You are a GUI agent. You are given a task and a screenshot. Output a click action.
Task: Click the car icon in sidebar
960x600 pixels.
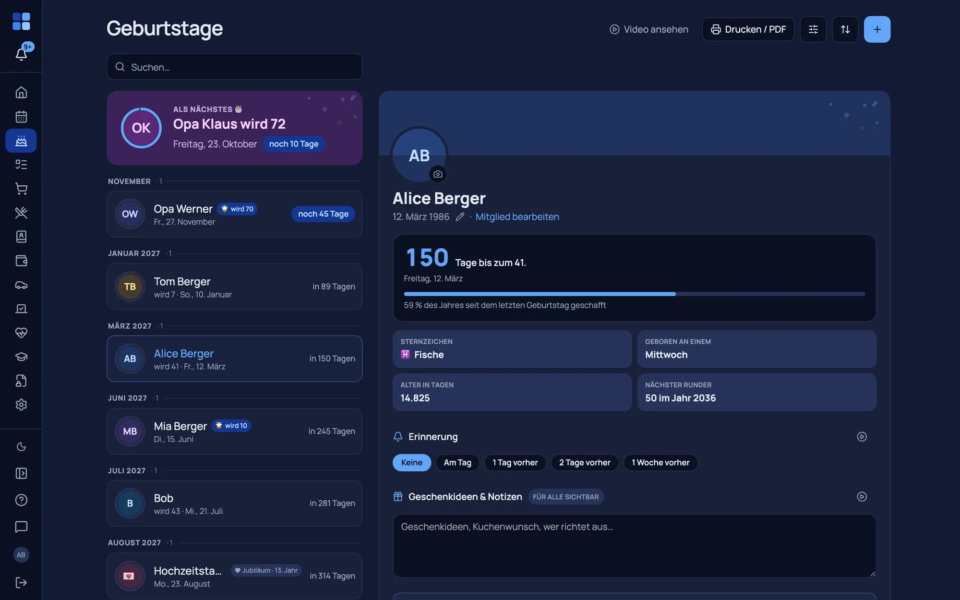(21, 285)
